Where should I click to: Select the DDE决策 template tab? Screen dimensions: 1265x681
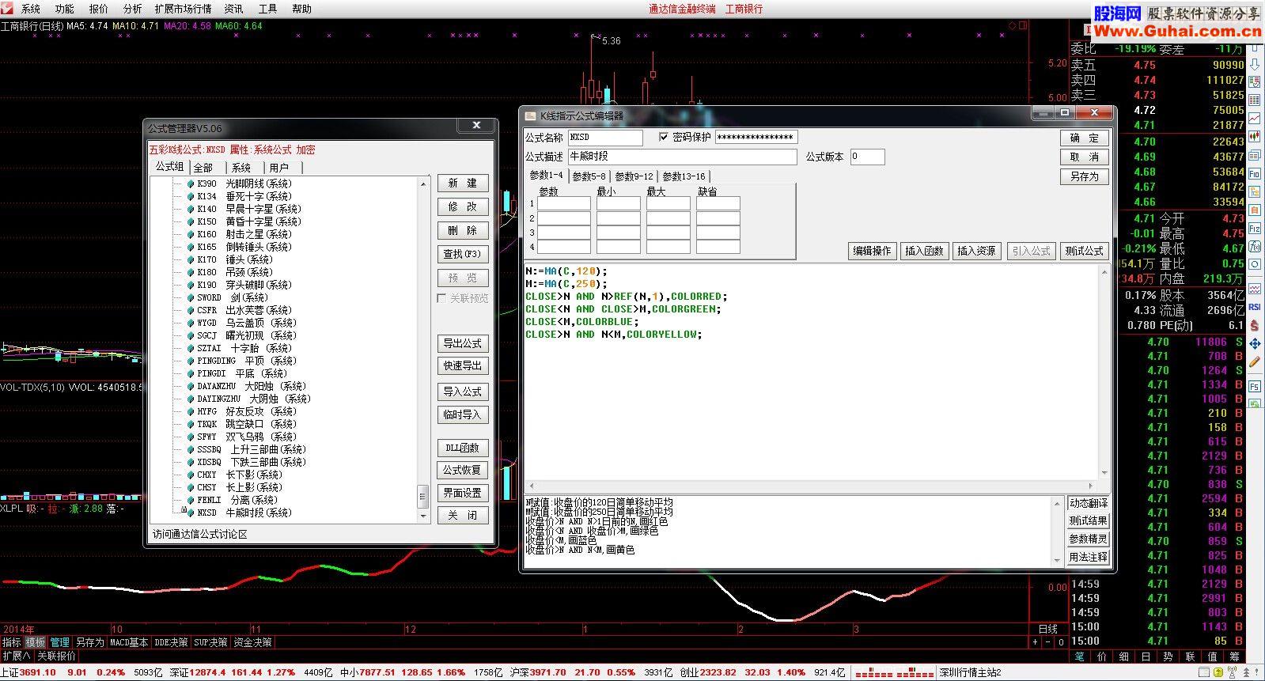(x=171, y=642)
